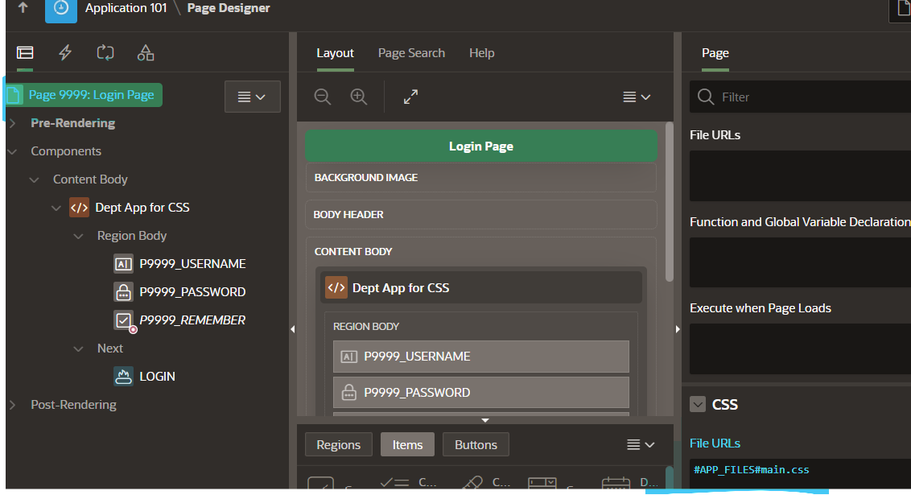Click the zoom out magnifier icon

323,97
